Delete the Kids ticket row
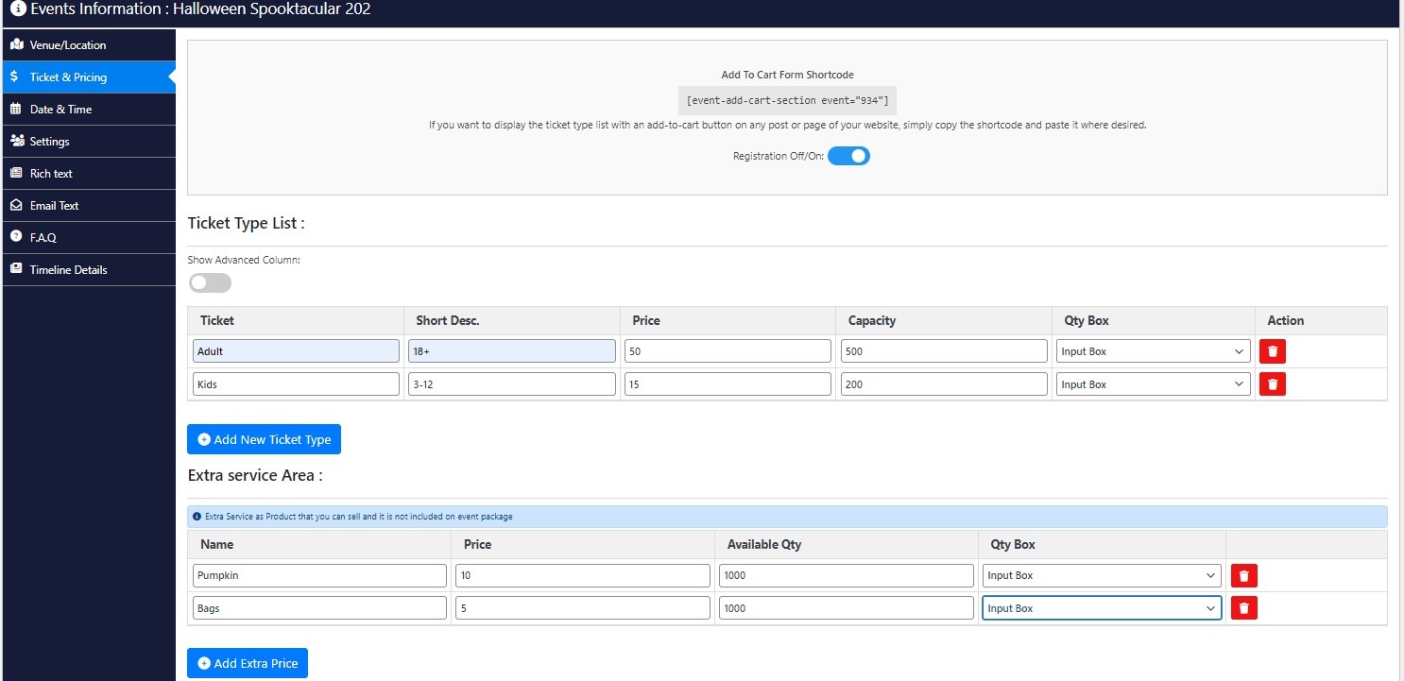1404x681 pixels. tap(1272, 384)
